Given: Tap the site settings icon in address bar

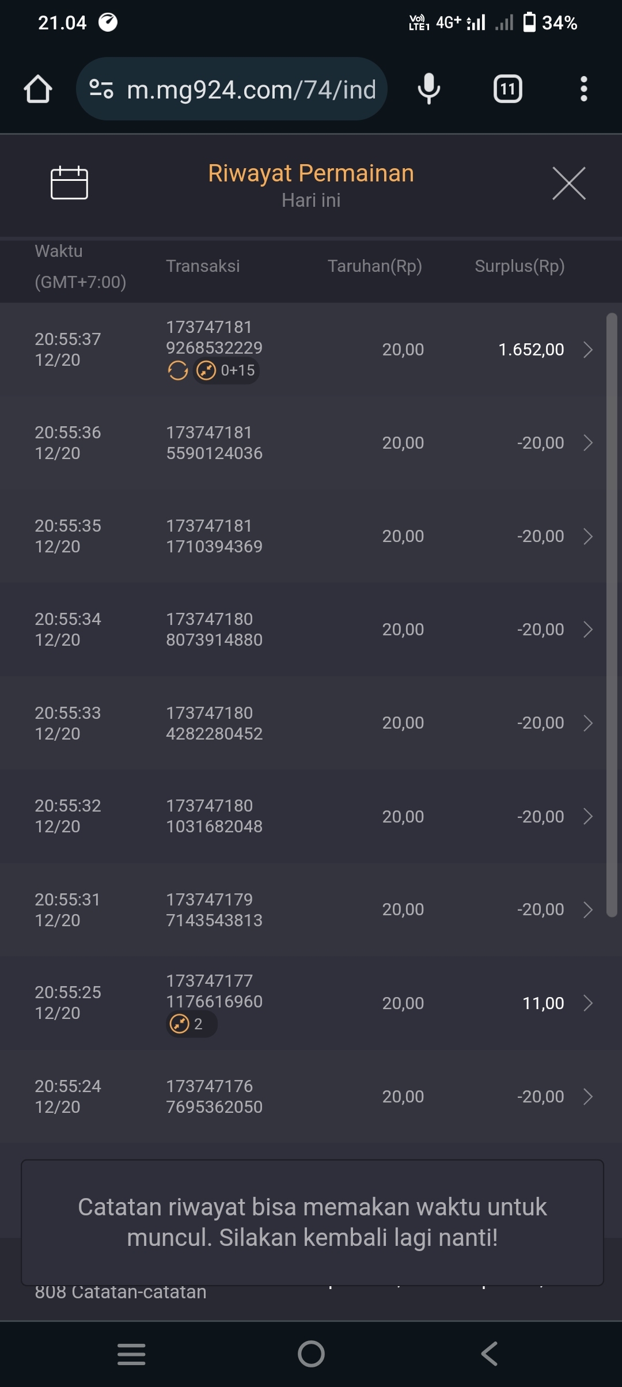Looking at the screenshot, I should coord(101,89).
